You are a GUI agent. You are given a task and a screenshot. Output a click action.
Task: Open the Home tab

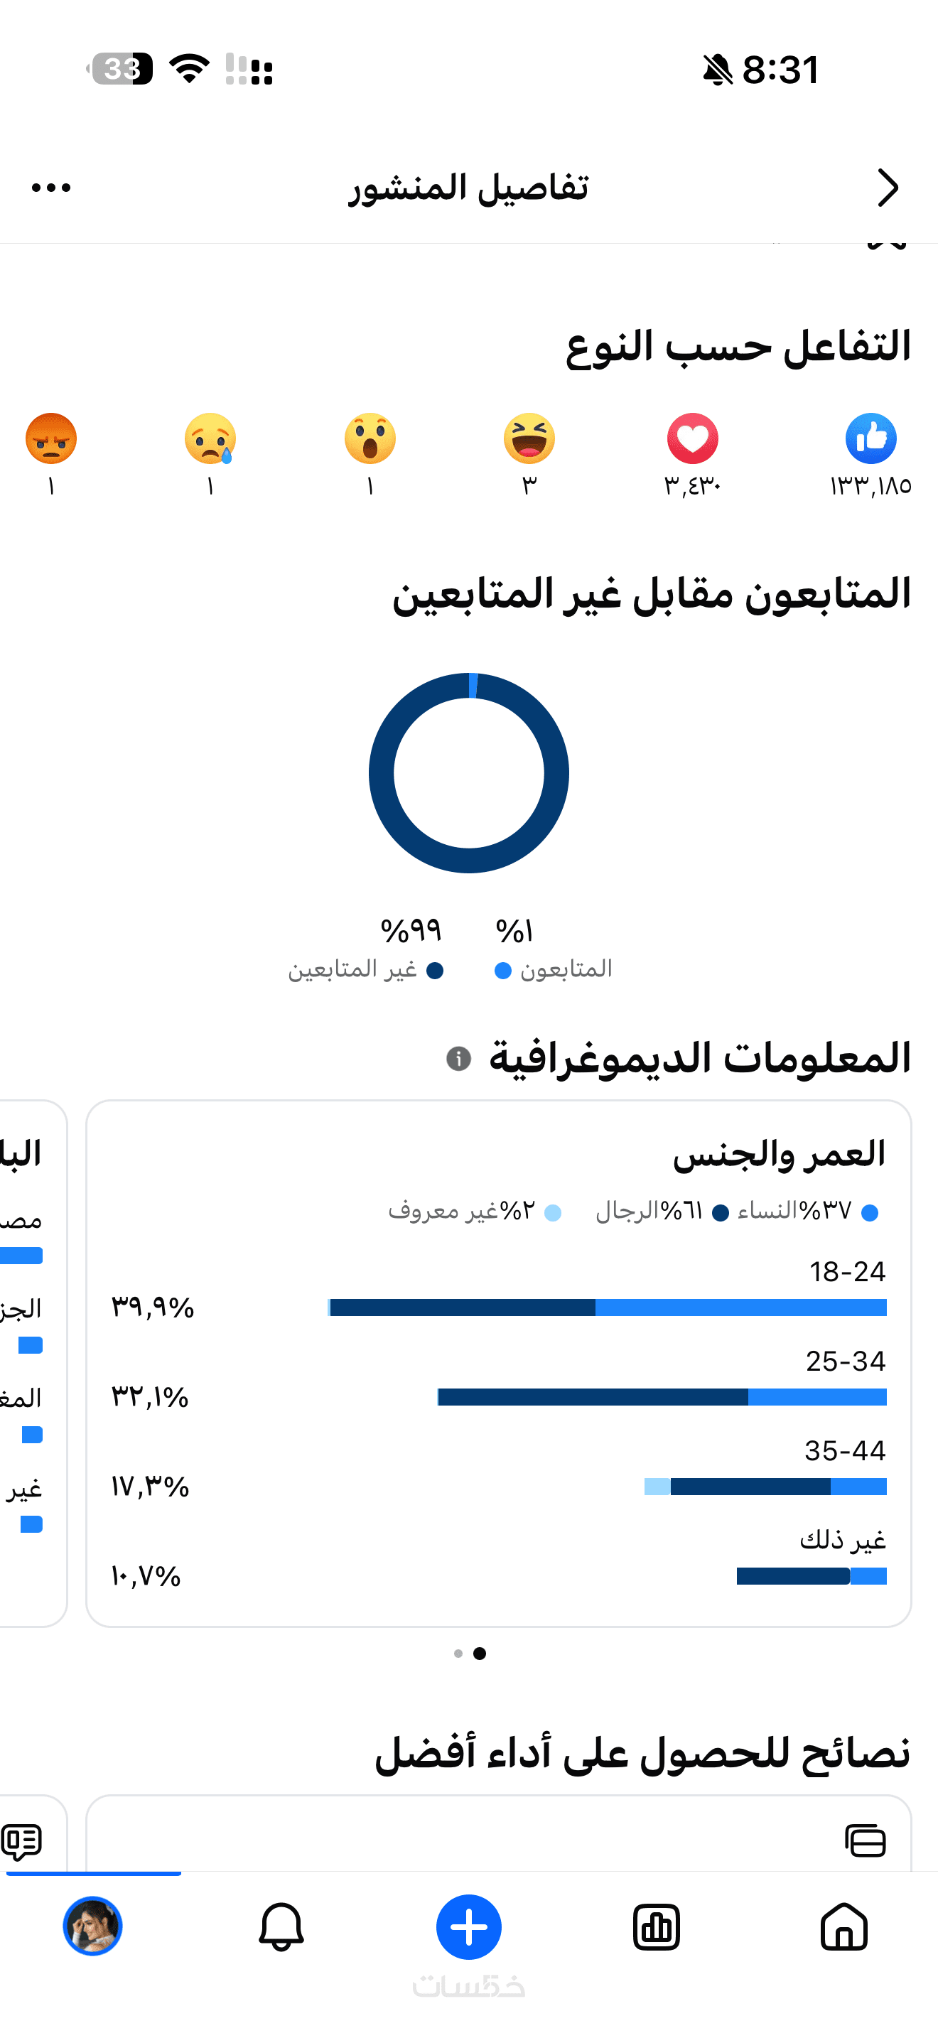coord(844,1927)
